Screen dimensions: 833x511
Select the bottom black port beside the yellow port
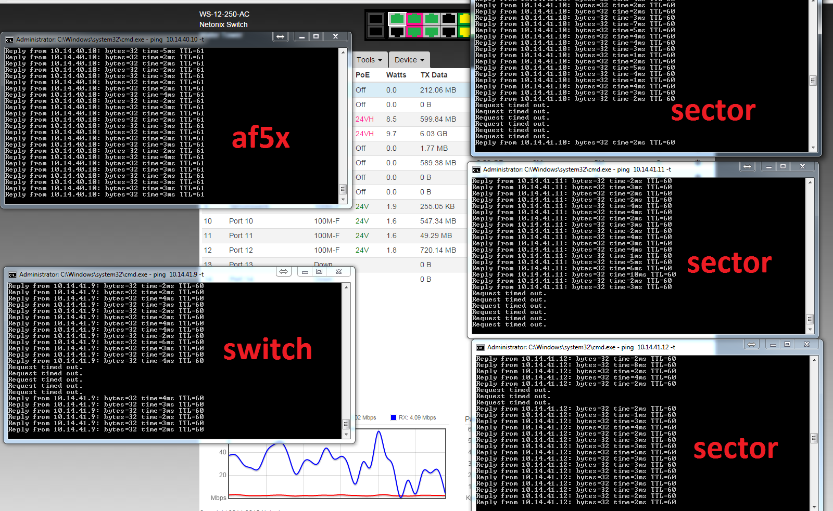448,32
